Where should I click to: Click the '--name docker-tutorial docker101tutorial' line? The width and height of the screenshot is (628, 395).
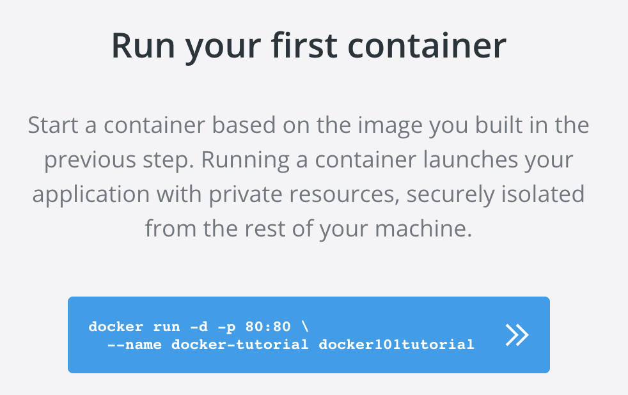(291, 345)
